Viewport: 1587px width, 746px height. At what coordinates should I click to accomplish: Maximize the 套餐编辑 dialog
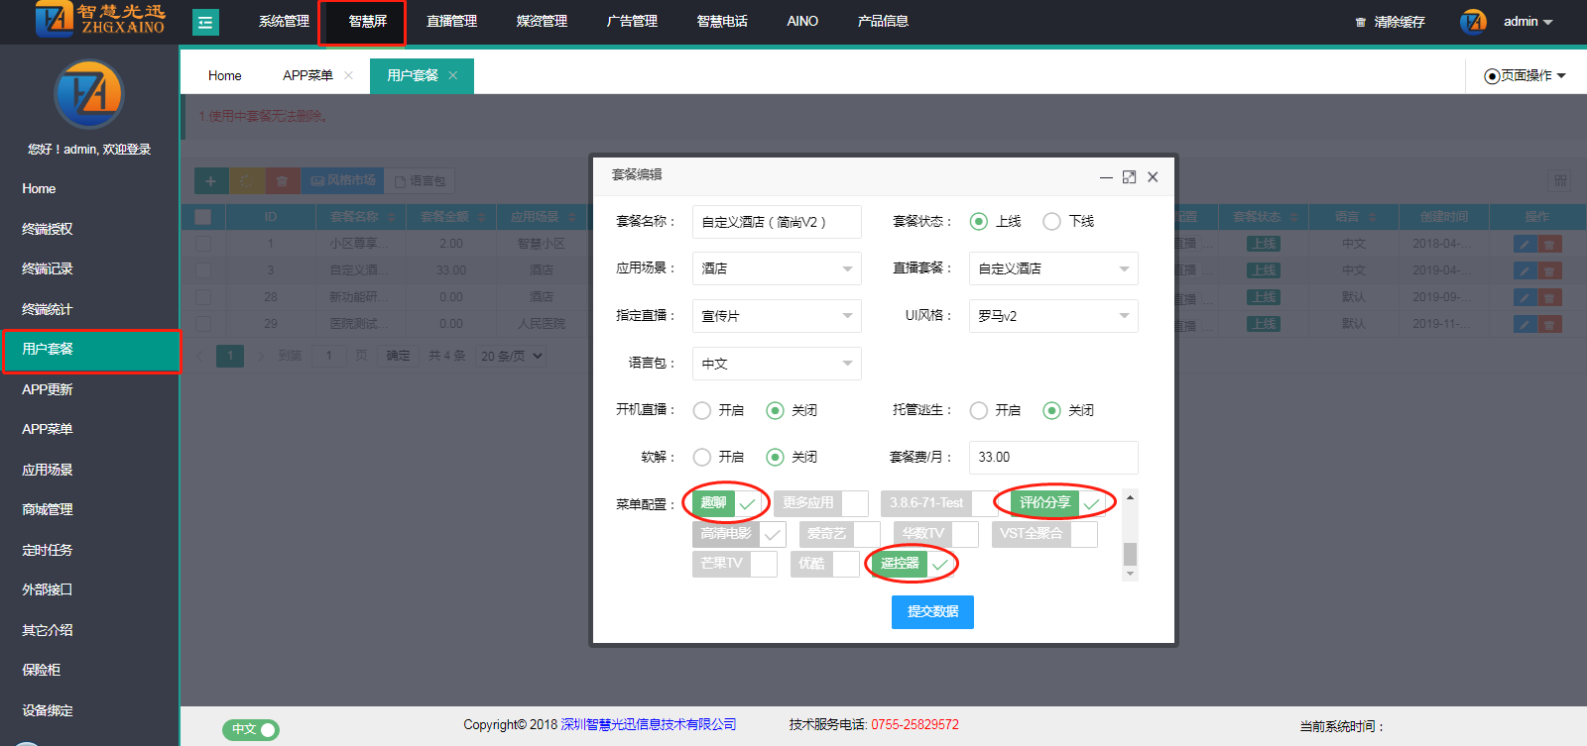(1129, 177)
